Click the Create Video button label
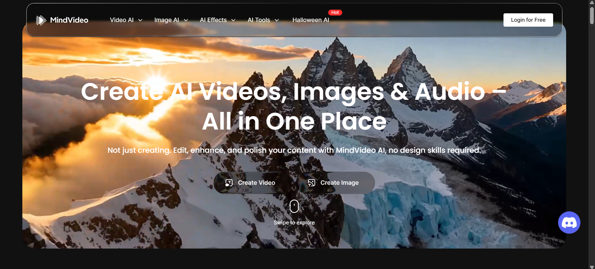Screen dimensions: 595x269 click(256, 183)
